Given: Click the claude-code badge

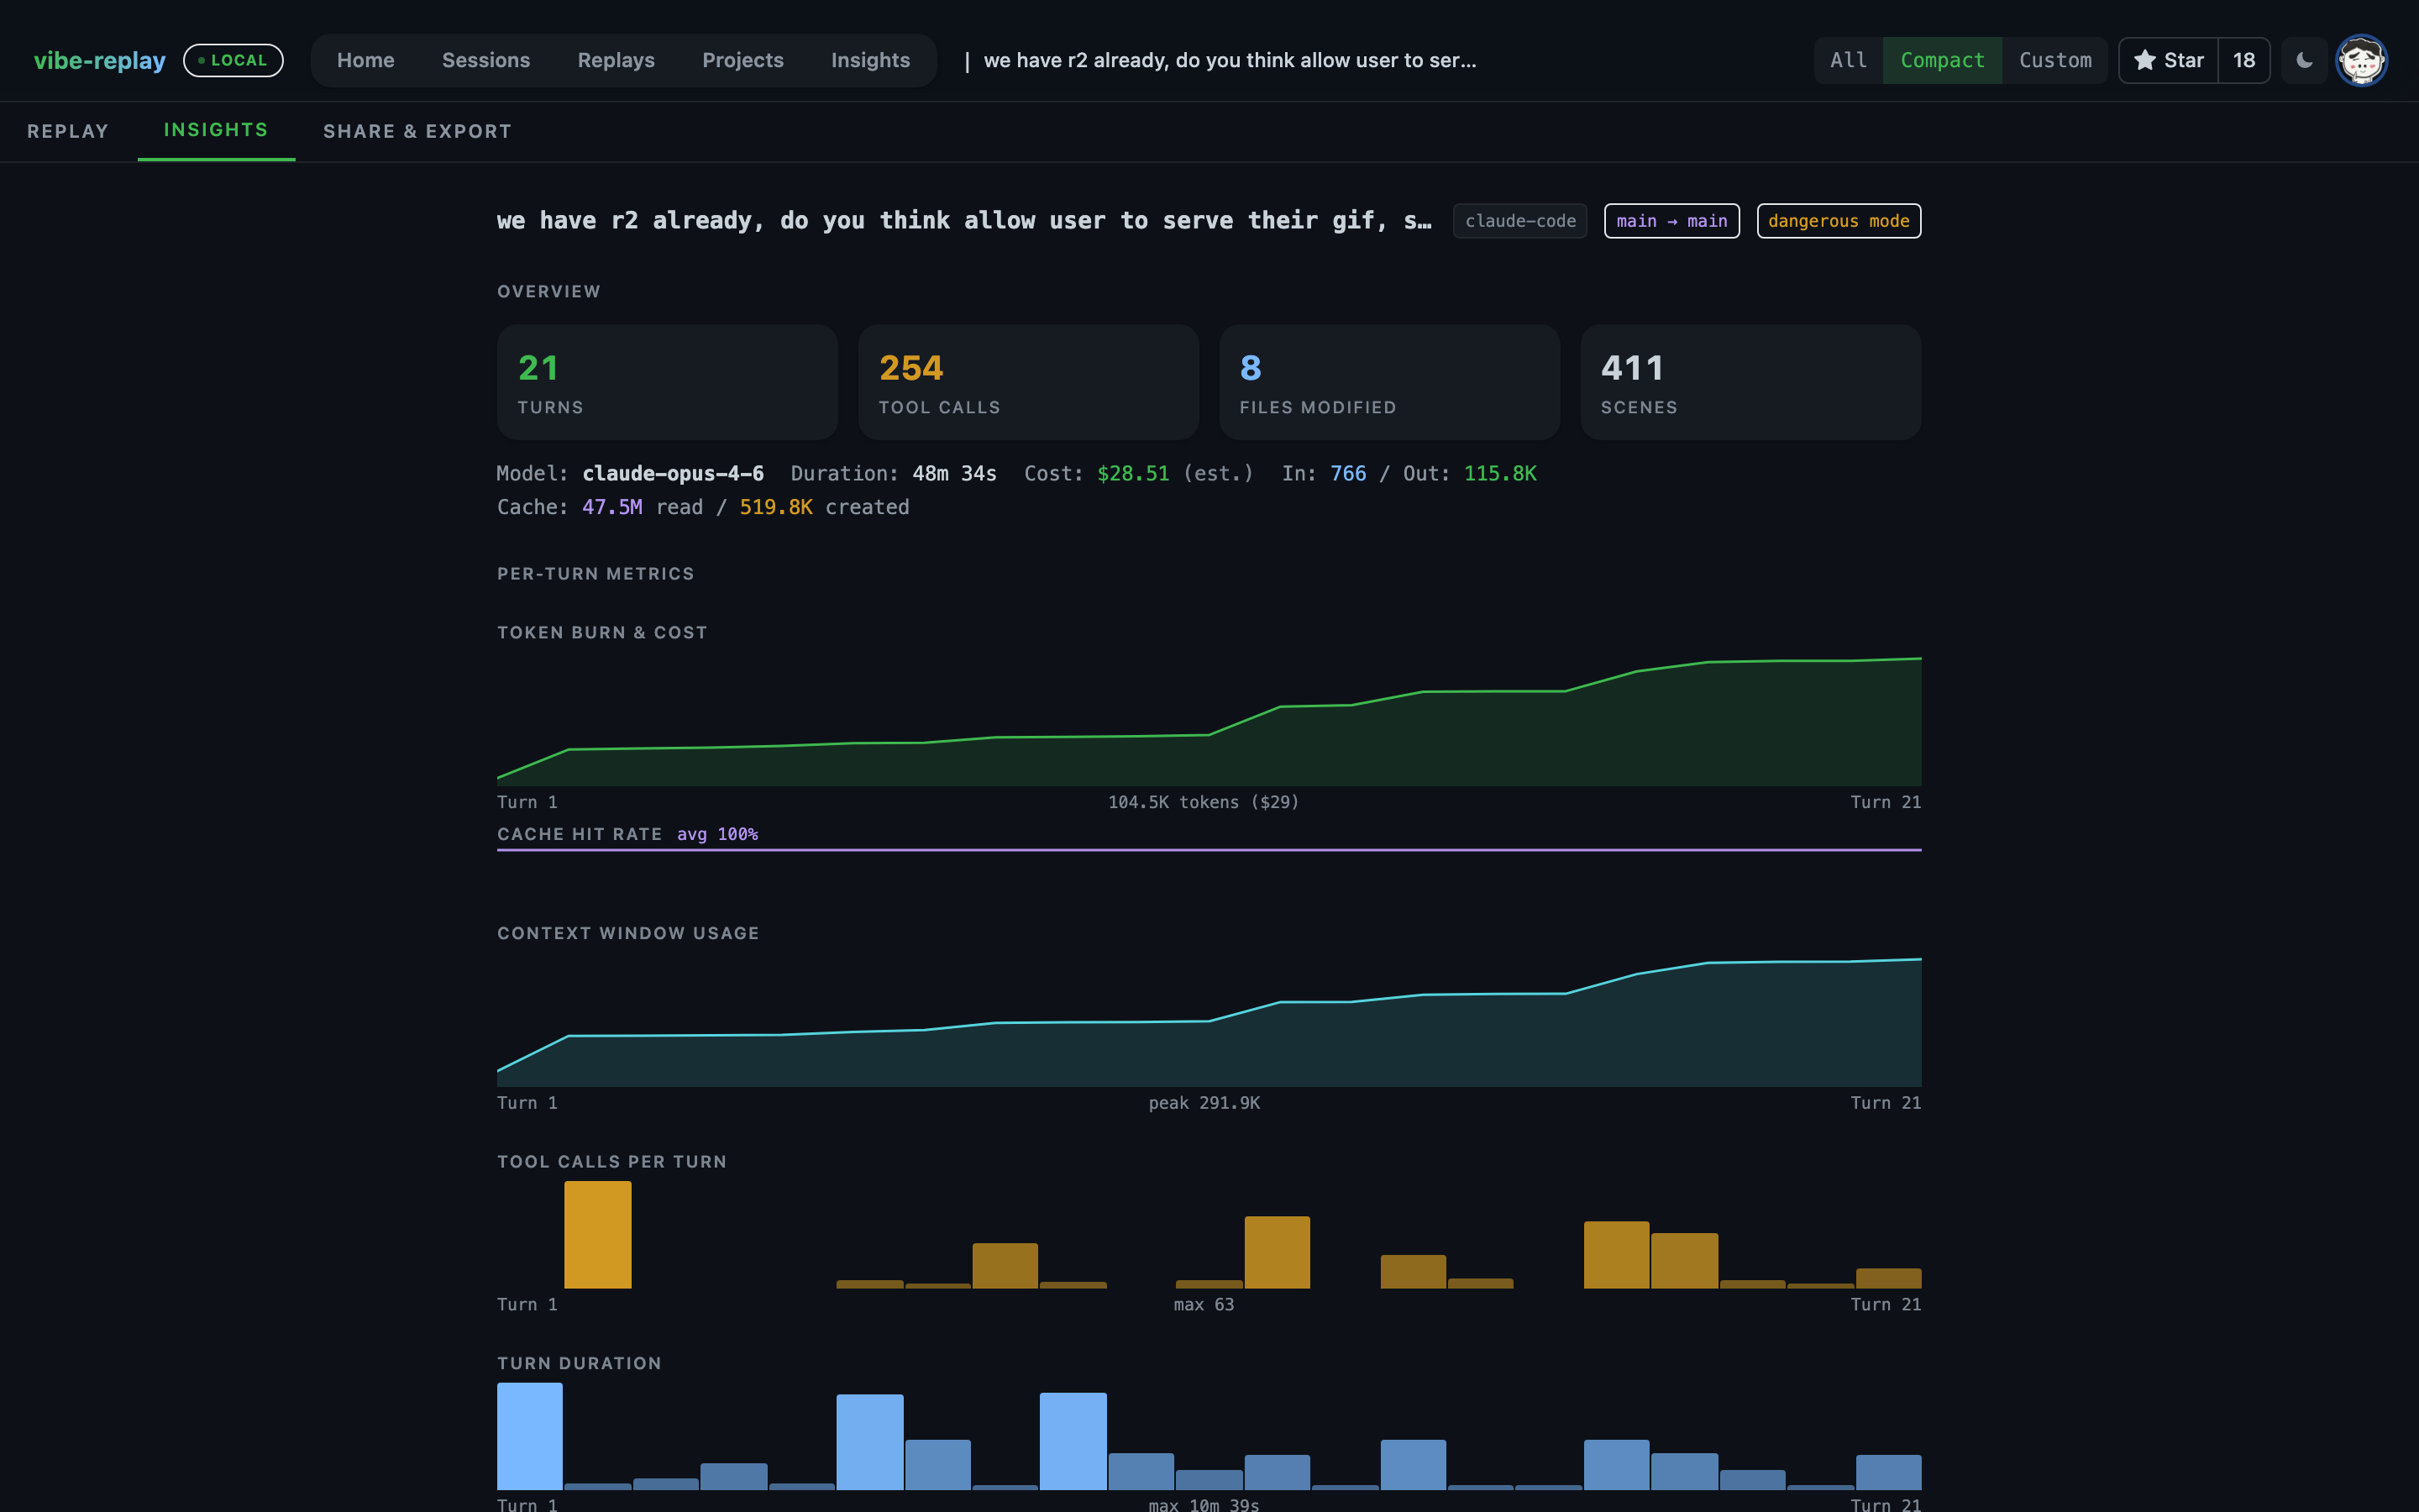Looking at the screenshot, I should click(x=1519, y=221).
